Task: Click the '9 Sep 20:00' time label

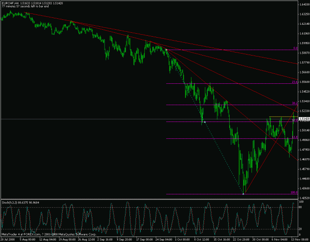Action: click(124, 240)
